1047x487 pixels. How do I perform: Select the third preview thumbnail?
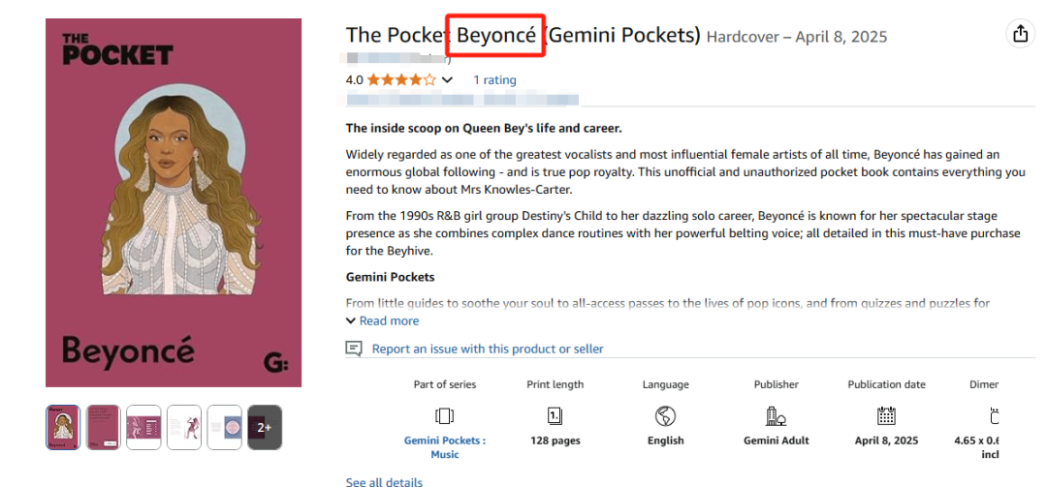point(143,427)
